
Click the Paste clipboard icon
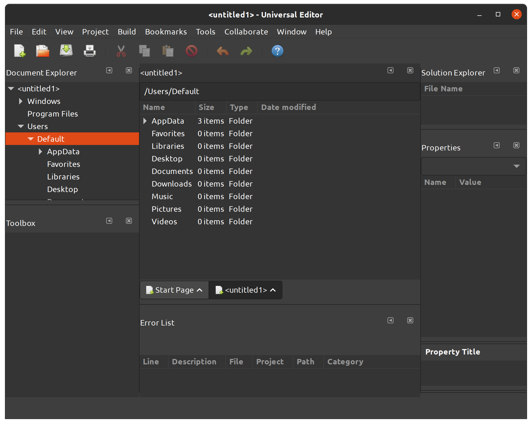point(168,51)
